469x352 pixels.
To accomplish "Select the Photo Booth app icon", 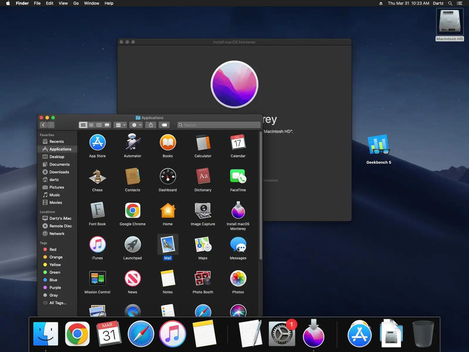I will (203, 279).
